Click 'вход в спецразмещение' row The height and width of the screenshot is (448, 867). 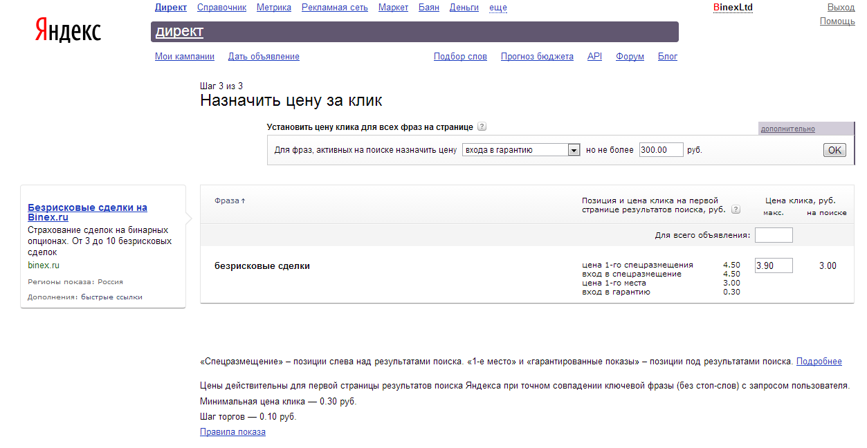tap(661, 274)
